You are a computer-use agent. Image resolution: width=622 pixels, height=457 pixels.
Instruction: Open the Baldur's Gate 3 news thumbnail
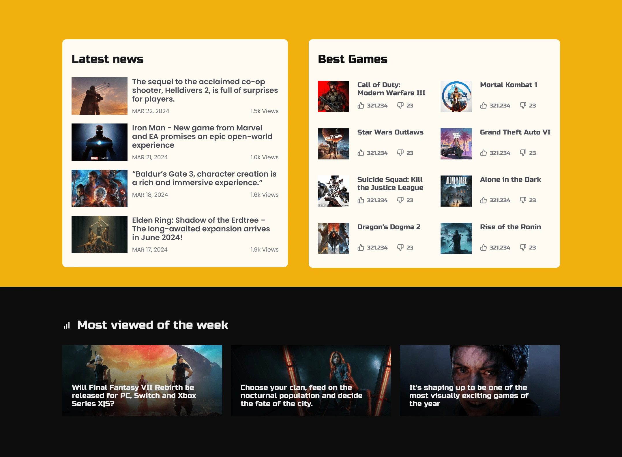pos(100,188)
